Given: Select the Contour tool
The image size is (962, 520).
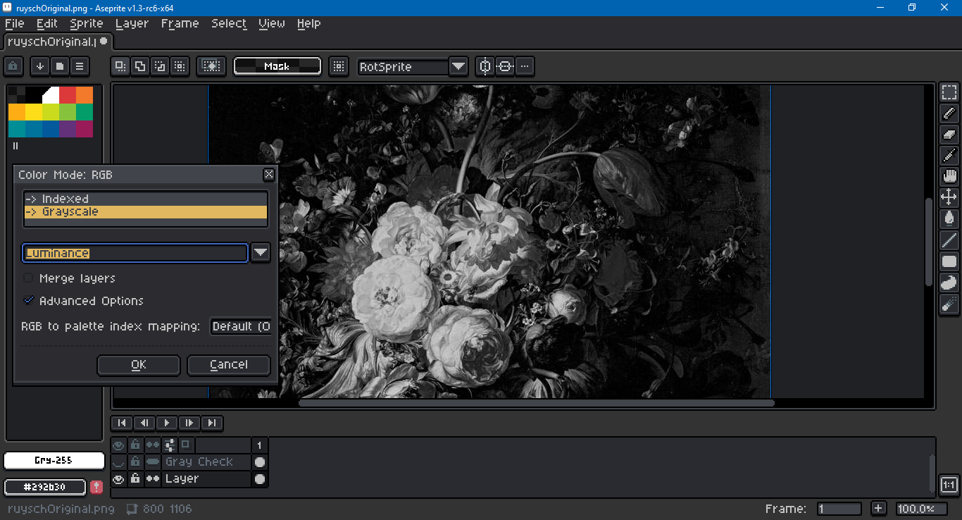Looking at the screenshot, I should [949, 283].
